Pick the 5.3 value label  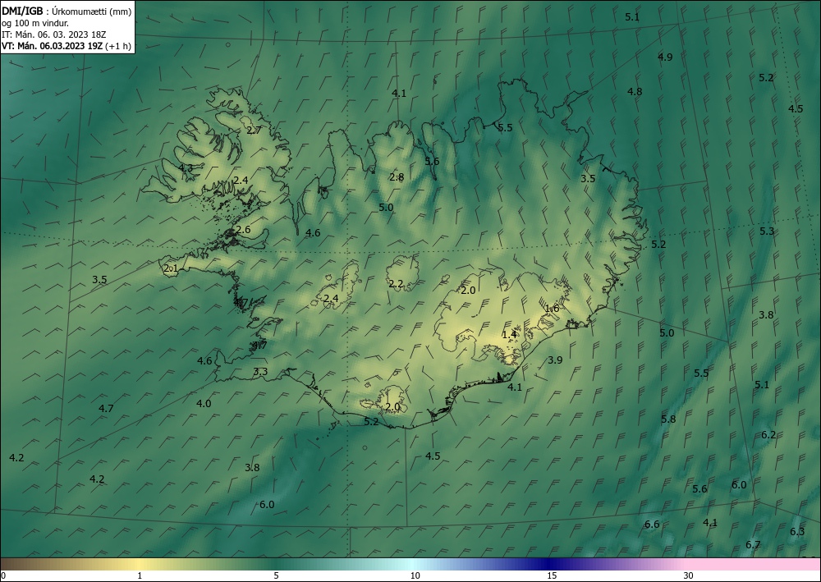pyautogui.click(x=767, y=231)
